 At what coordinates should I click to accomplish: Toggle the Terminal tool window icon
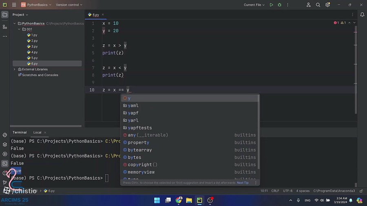coord(4,164)
